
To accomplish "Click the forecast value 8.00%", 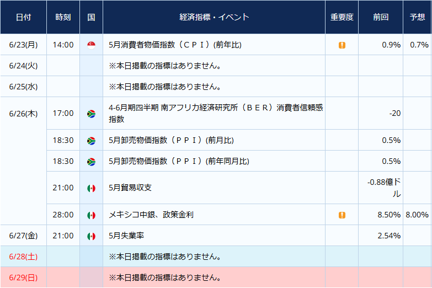I will click(x=417, y=215).
